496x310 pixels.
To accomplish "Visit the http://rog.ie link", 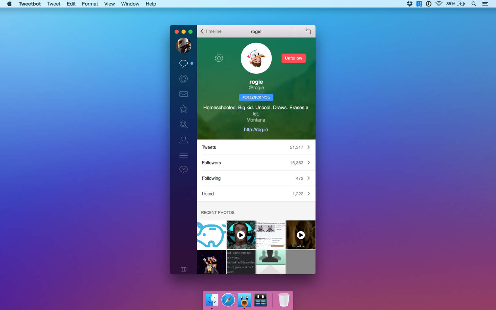I will pyautogui.click(x=256, y=130).
